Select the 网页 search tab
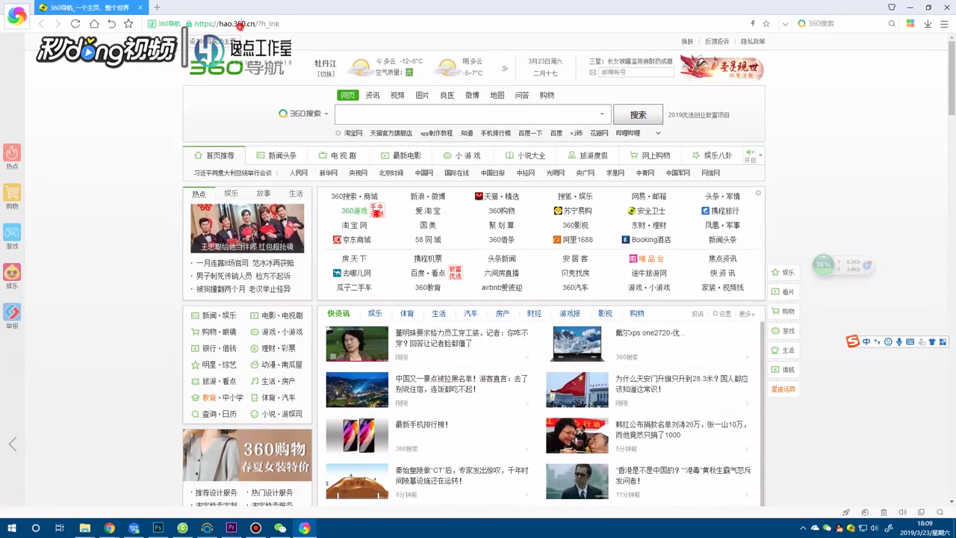 pyautogui.click(x=348, y=95)
